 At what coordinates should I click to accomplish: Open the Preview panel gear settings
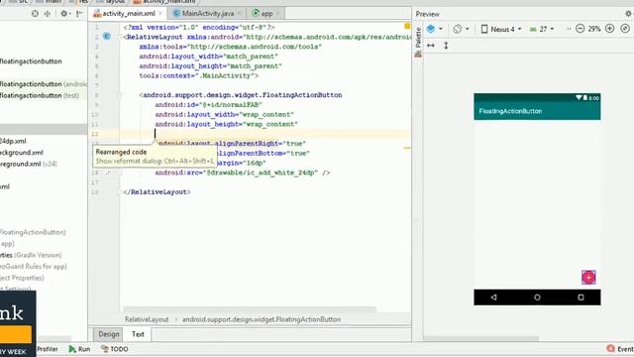point(628,14)
